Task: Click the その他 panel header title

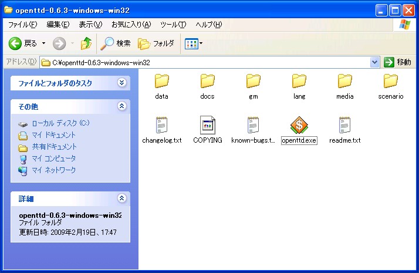Action: pos(28,107)
